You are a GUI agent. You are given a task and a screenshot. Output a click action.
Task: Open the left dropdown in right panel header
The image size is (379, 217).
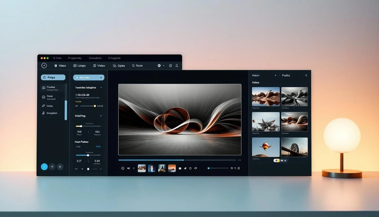264,75
